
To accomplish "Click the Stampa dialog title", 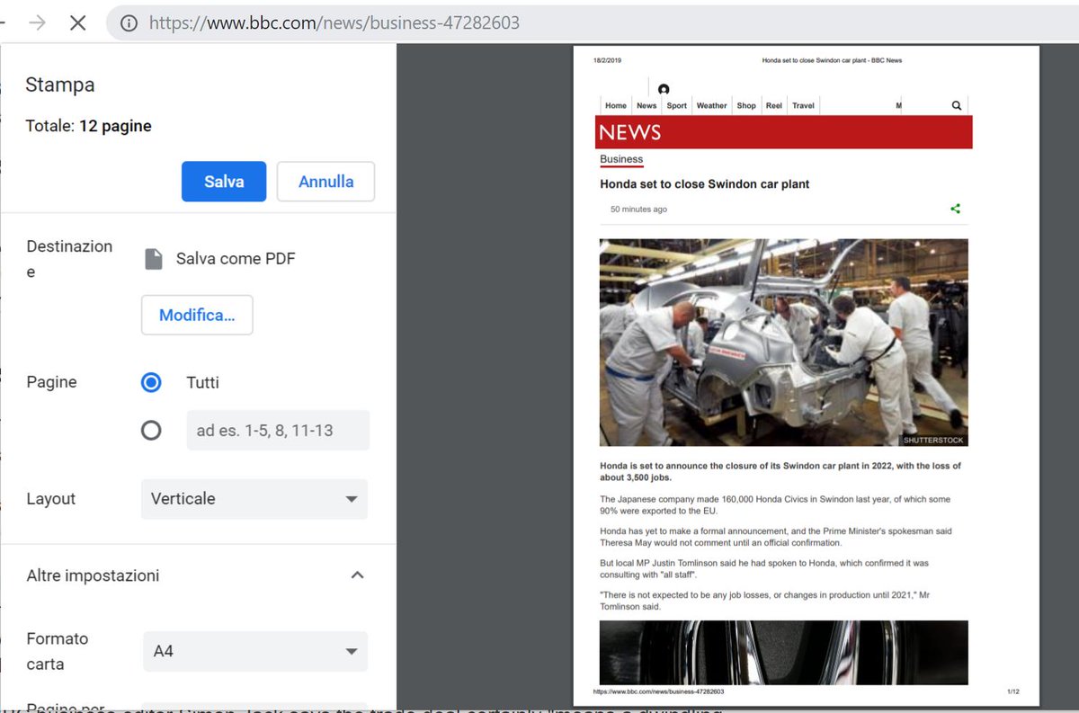I will pyautogui.click(x=60, y=85).
